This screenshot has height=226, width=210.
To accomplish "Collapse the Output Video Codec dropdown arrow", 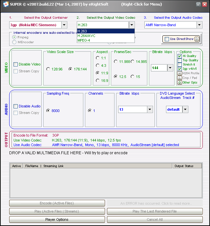I will (132, 25).
